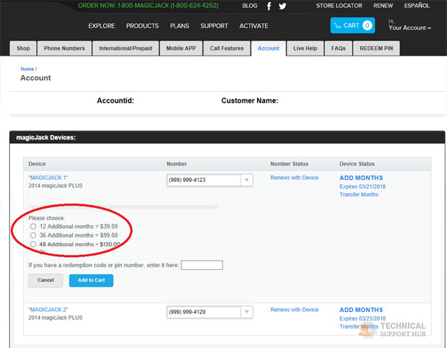Click the RENEW link
Screen dimensions: 447x348
[383, 6]
